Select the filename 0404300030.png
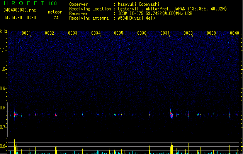 coord(20,10)
